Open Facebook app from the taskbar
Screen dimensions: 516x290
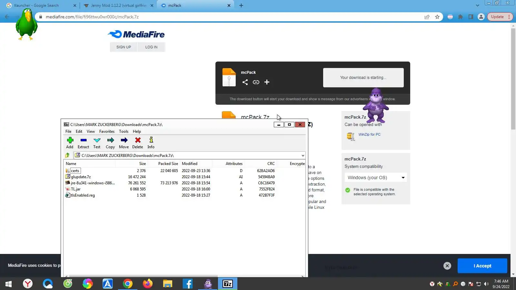coord(188,284)
